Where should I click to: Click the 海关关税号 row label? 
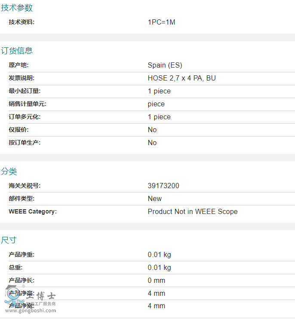[x=25, y=186]
